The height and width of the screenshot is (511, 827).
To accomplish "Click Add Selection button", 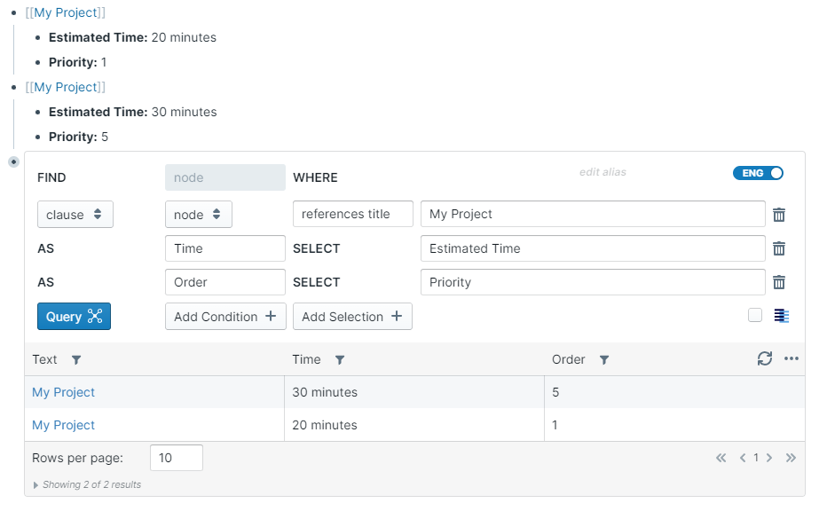I will (352, 317).
